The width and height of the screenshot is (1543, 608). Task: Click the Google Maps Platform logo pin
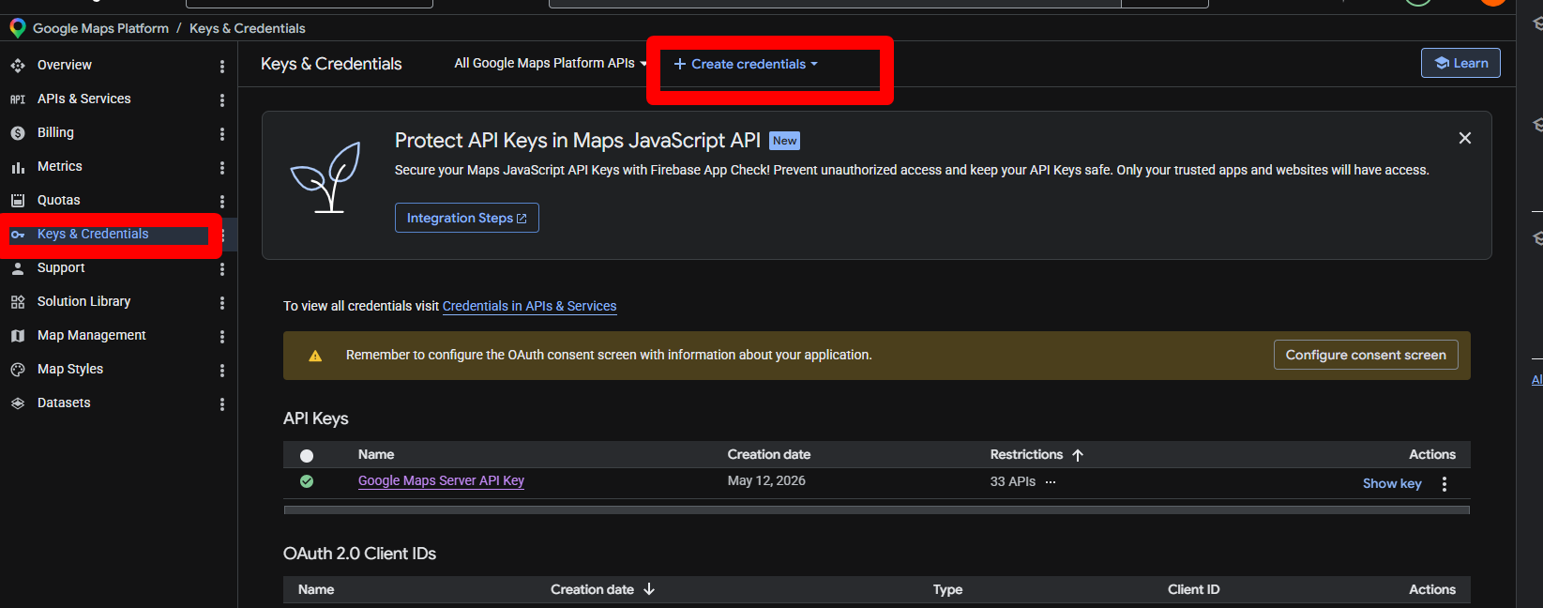point(18,28)
